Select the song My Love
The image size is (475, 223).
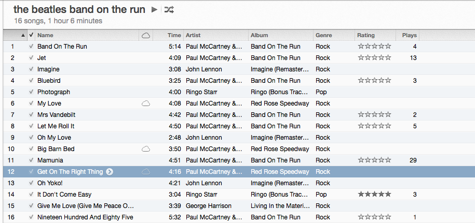coord(49,103)
